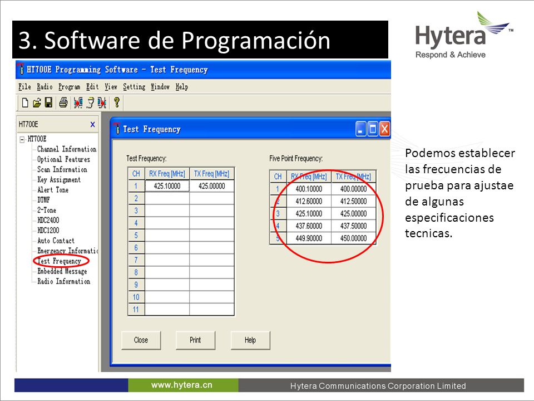The height and width of the screenshot is (401, 534).
Task: Select Alert Tone in the tree
Action: pyautogui.click(x=53, y=190)
